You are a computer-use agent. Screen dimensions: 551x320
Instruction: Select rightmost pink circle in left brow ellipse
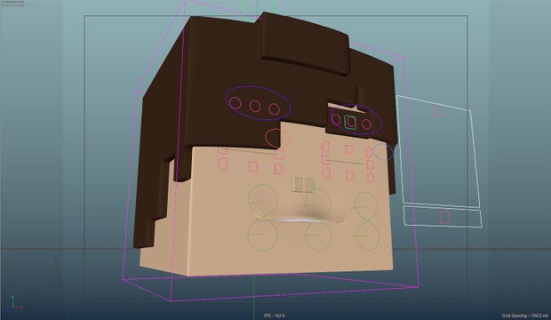(274, 108)
